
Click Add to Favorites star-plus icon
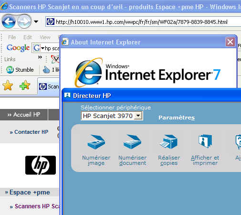pos(25,85)
